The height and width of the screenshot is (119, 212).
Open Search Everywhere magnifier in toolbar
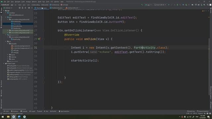tap(208, 5)
